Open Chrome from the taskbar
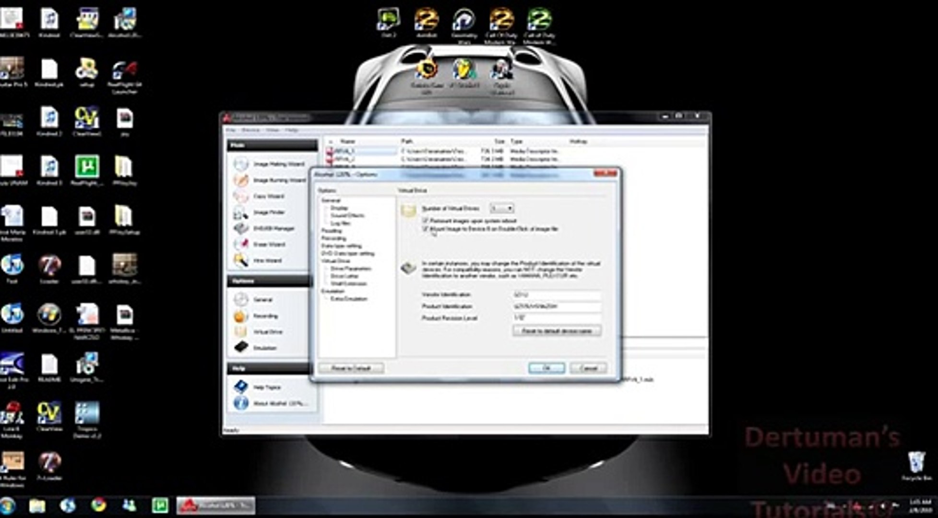This screenshot has width=938, height=518. (x=98, y=505)
